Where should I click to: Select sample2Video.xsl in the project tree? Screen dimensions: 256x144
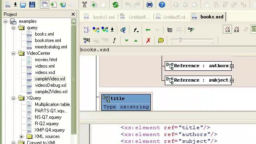[x=51, y=92]
